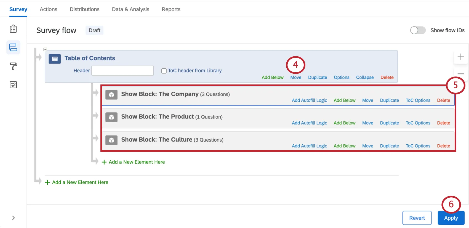Expand the left sidebar chevron

pos(14,218)
